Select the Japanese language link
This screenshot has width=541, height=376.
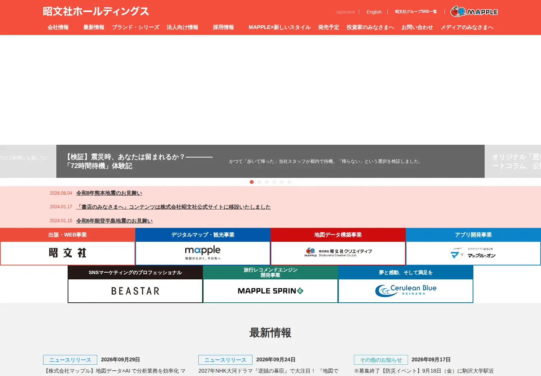(x=345, y=12)
